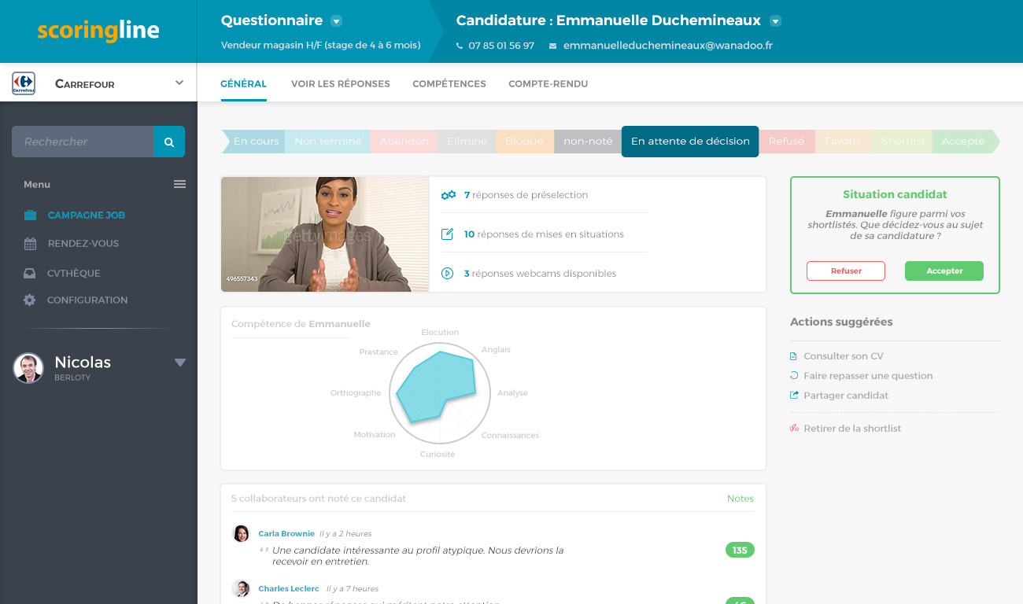
Task: Open the Questionnaire dropdown arrow
Action: tap(337, 21)
